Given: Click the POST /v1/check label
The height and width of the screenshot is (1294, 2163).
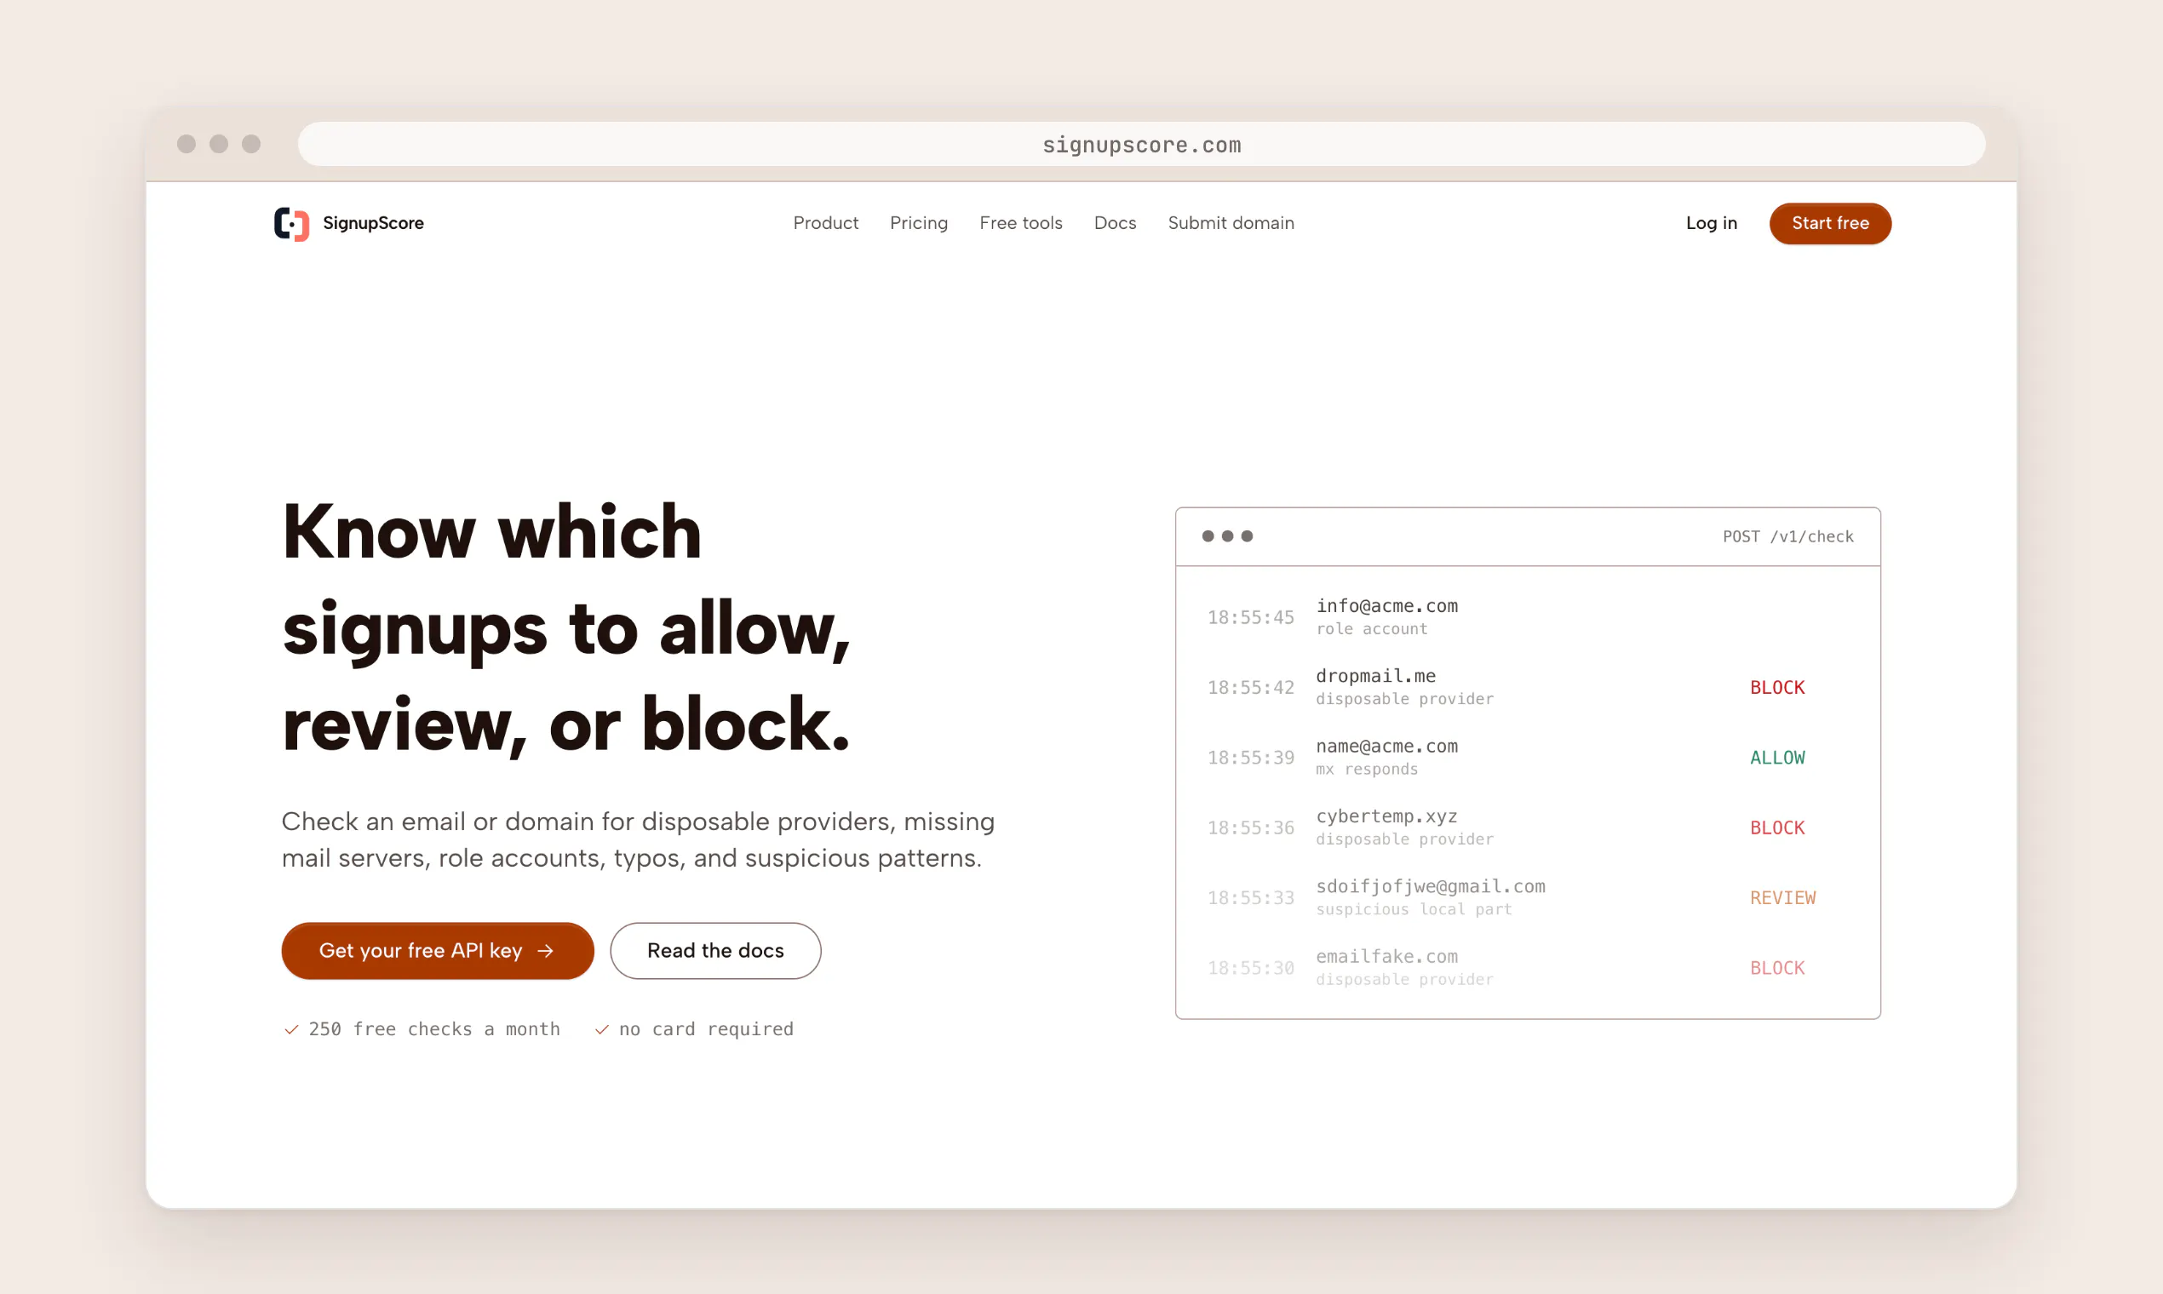Looking at the screenshot, I should point(1788,536).
